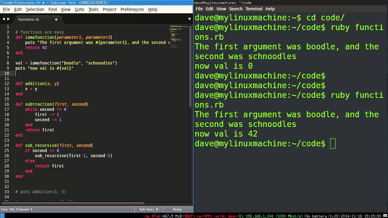Click the No battery status indicator
Viewport: 388px width, 218px height.
click(x=316, y=216)
